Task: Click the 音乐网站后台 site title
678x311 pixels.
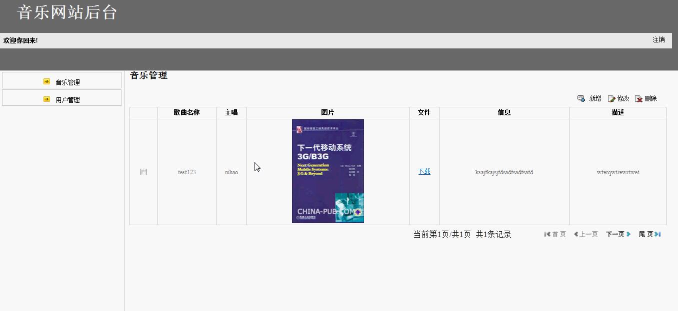Action: click(67, 12)
